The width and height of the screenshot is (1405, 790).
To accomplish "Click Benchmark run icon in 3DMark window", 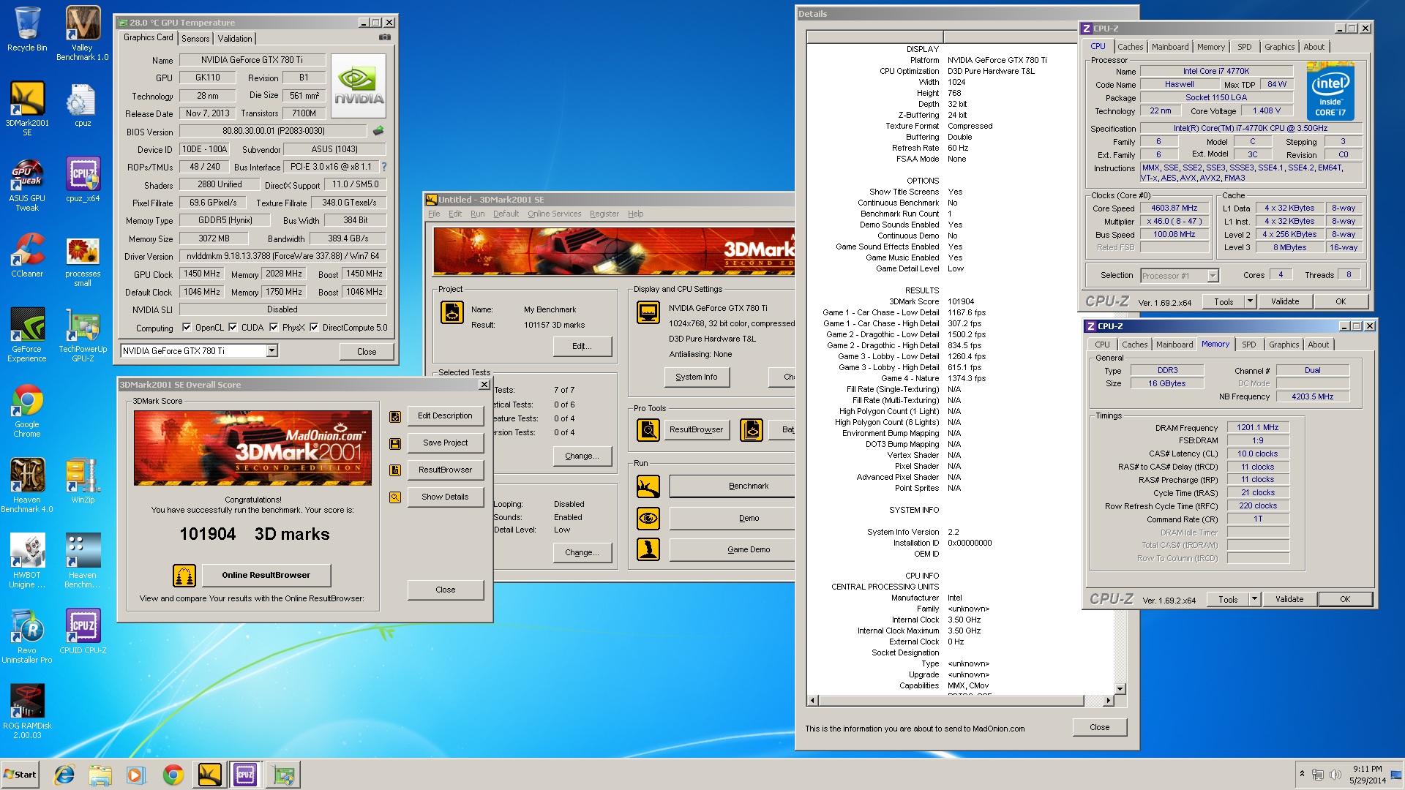I will pos(648,486).
